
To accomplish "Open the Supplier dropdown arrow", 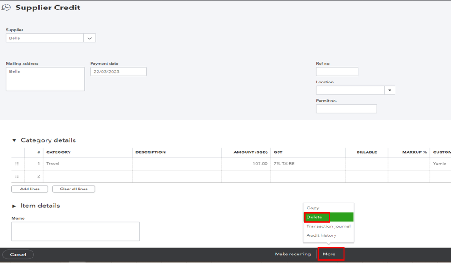I will 89,38.
